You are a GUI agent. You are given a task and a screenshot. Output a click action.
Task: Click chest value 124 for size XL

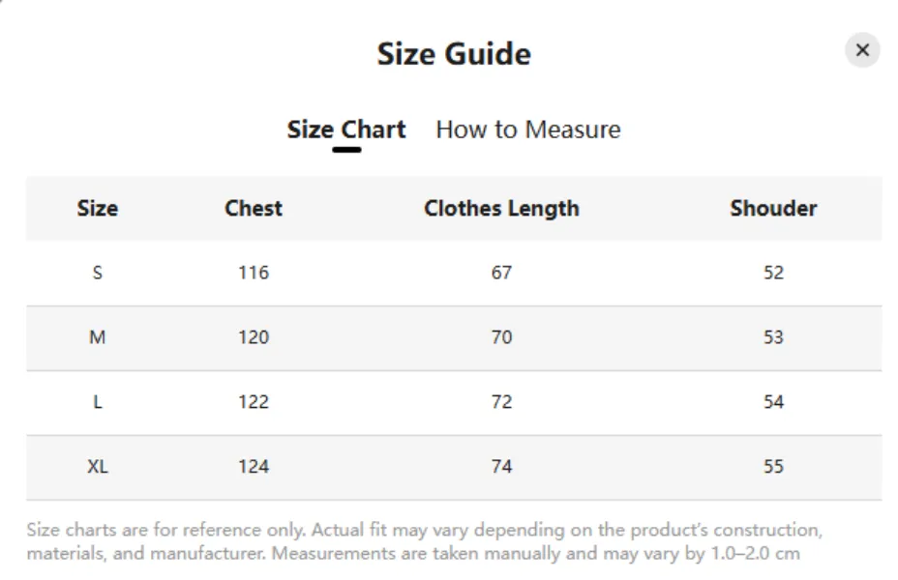[x=254, y=467]
